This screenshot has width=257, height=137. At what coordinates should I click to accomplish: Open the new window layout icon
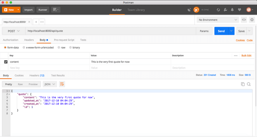pyautogui.click(x=56, y=10)
